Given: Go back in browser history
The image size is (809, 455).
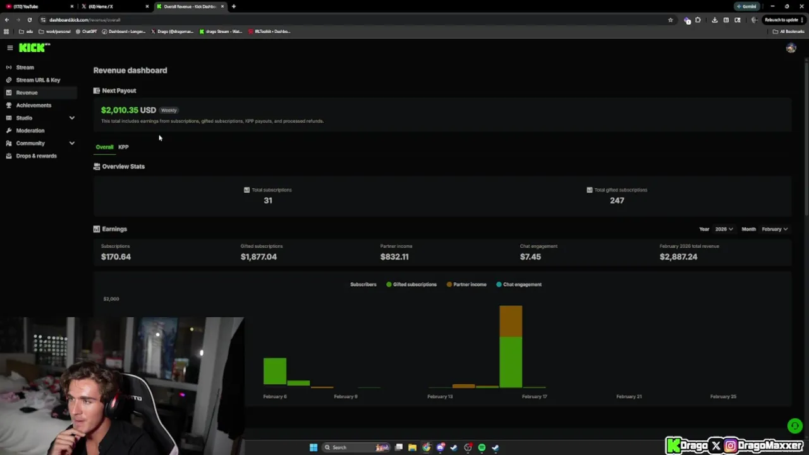Looking at the screenshot, I should tap(7, 20).
